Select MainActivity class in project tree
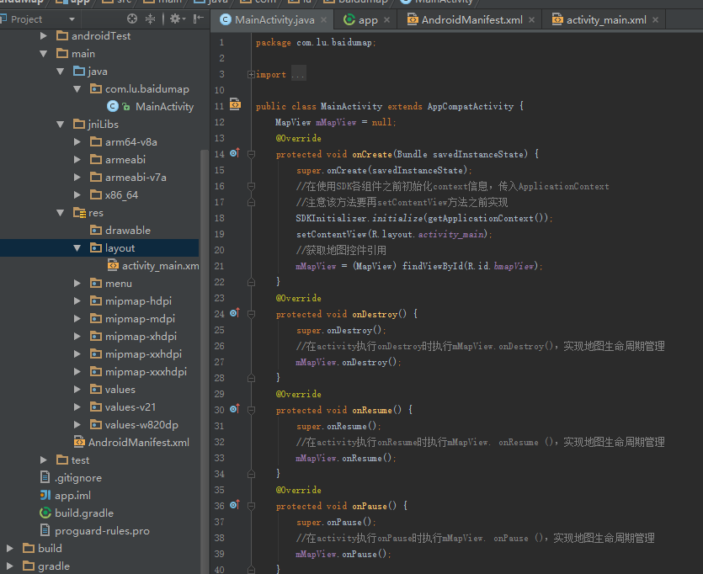 click(x=151, y=107)
